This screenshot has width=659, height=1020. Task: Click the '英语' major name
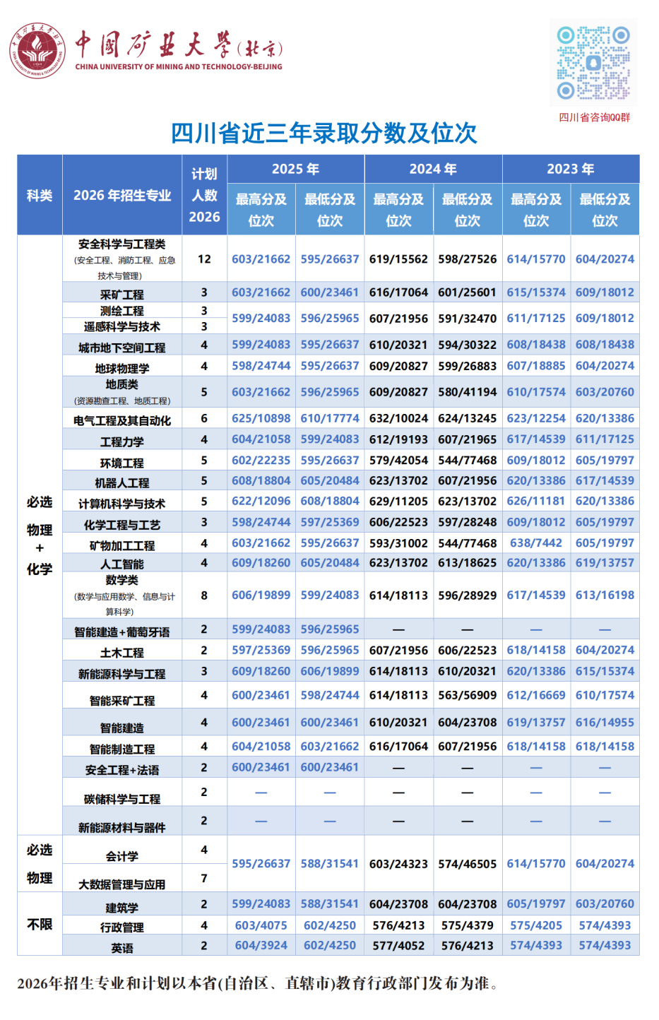pyautogui.click(x=122, y=948)
